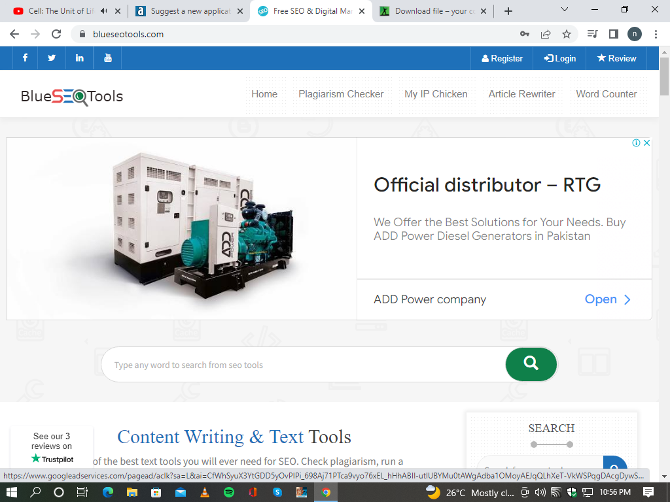Image resolution: width=670 pixels, height=502 pixels.
Task: Click the BlueSEOTools logo
Action: pyautogui.click(x=72, y=97)
